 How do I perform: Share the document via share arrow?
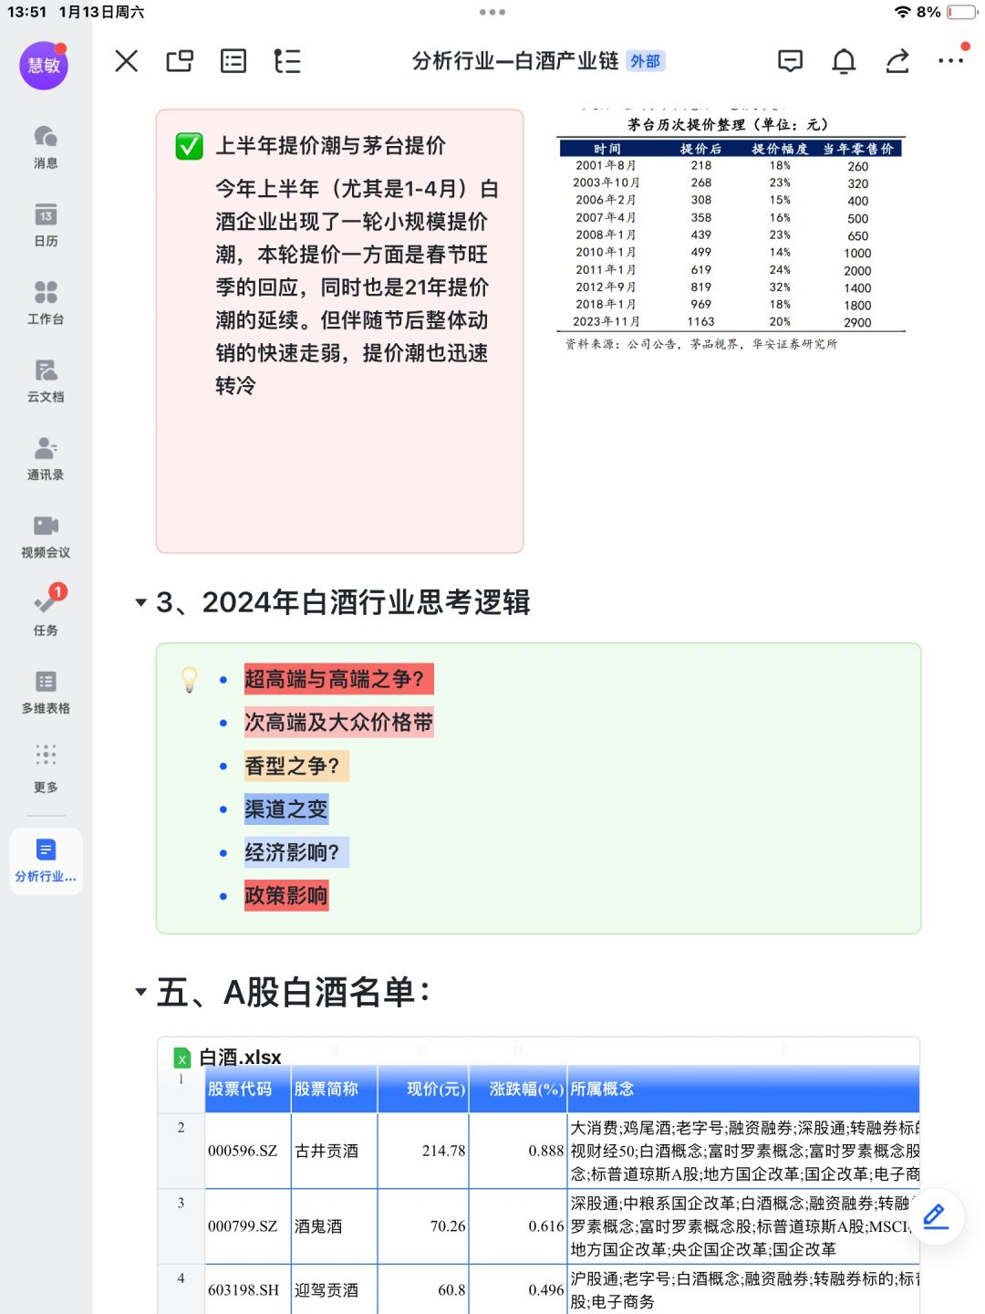coord(897,61)
